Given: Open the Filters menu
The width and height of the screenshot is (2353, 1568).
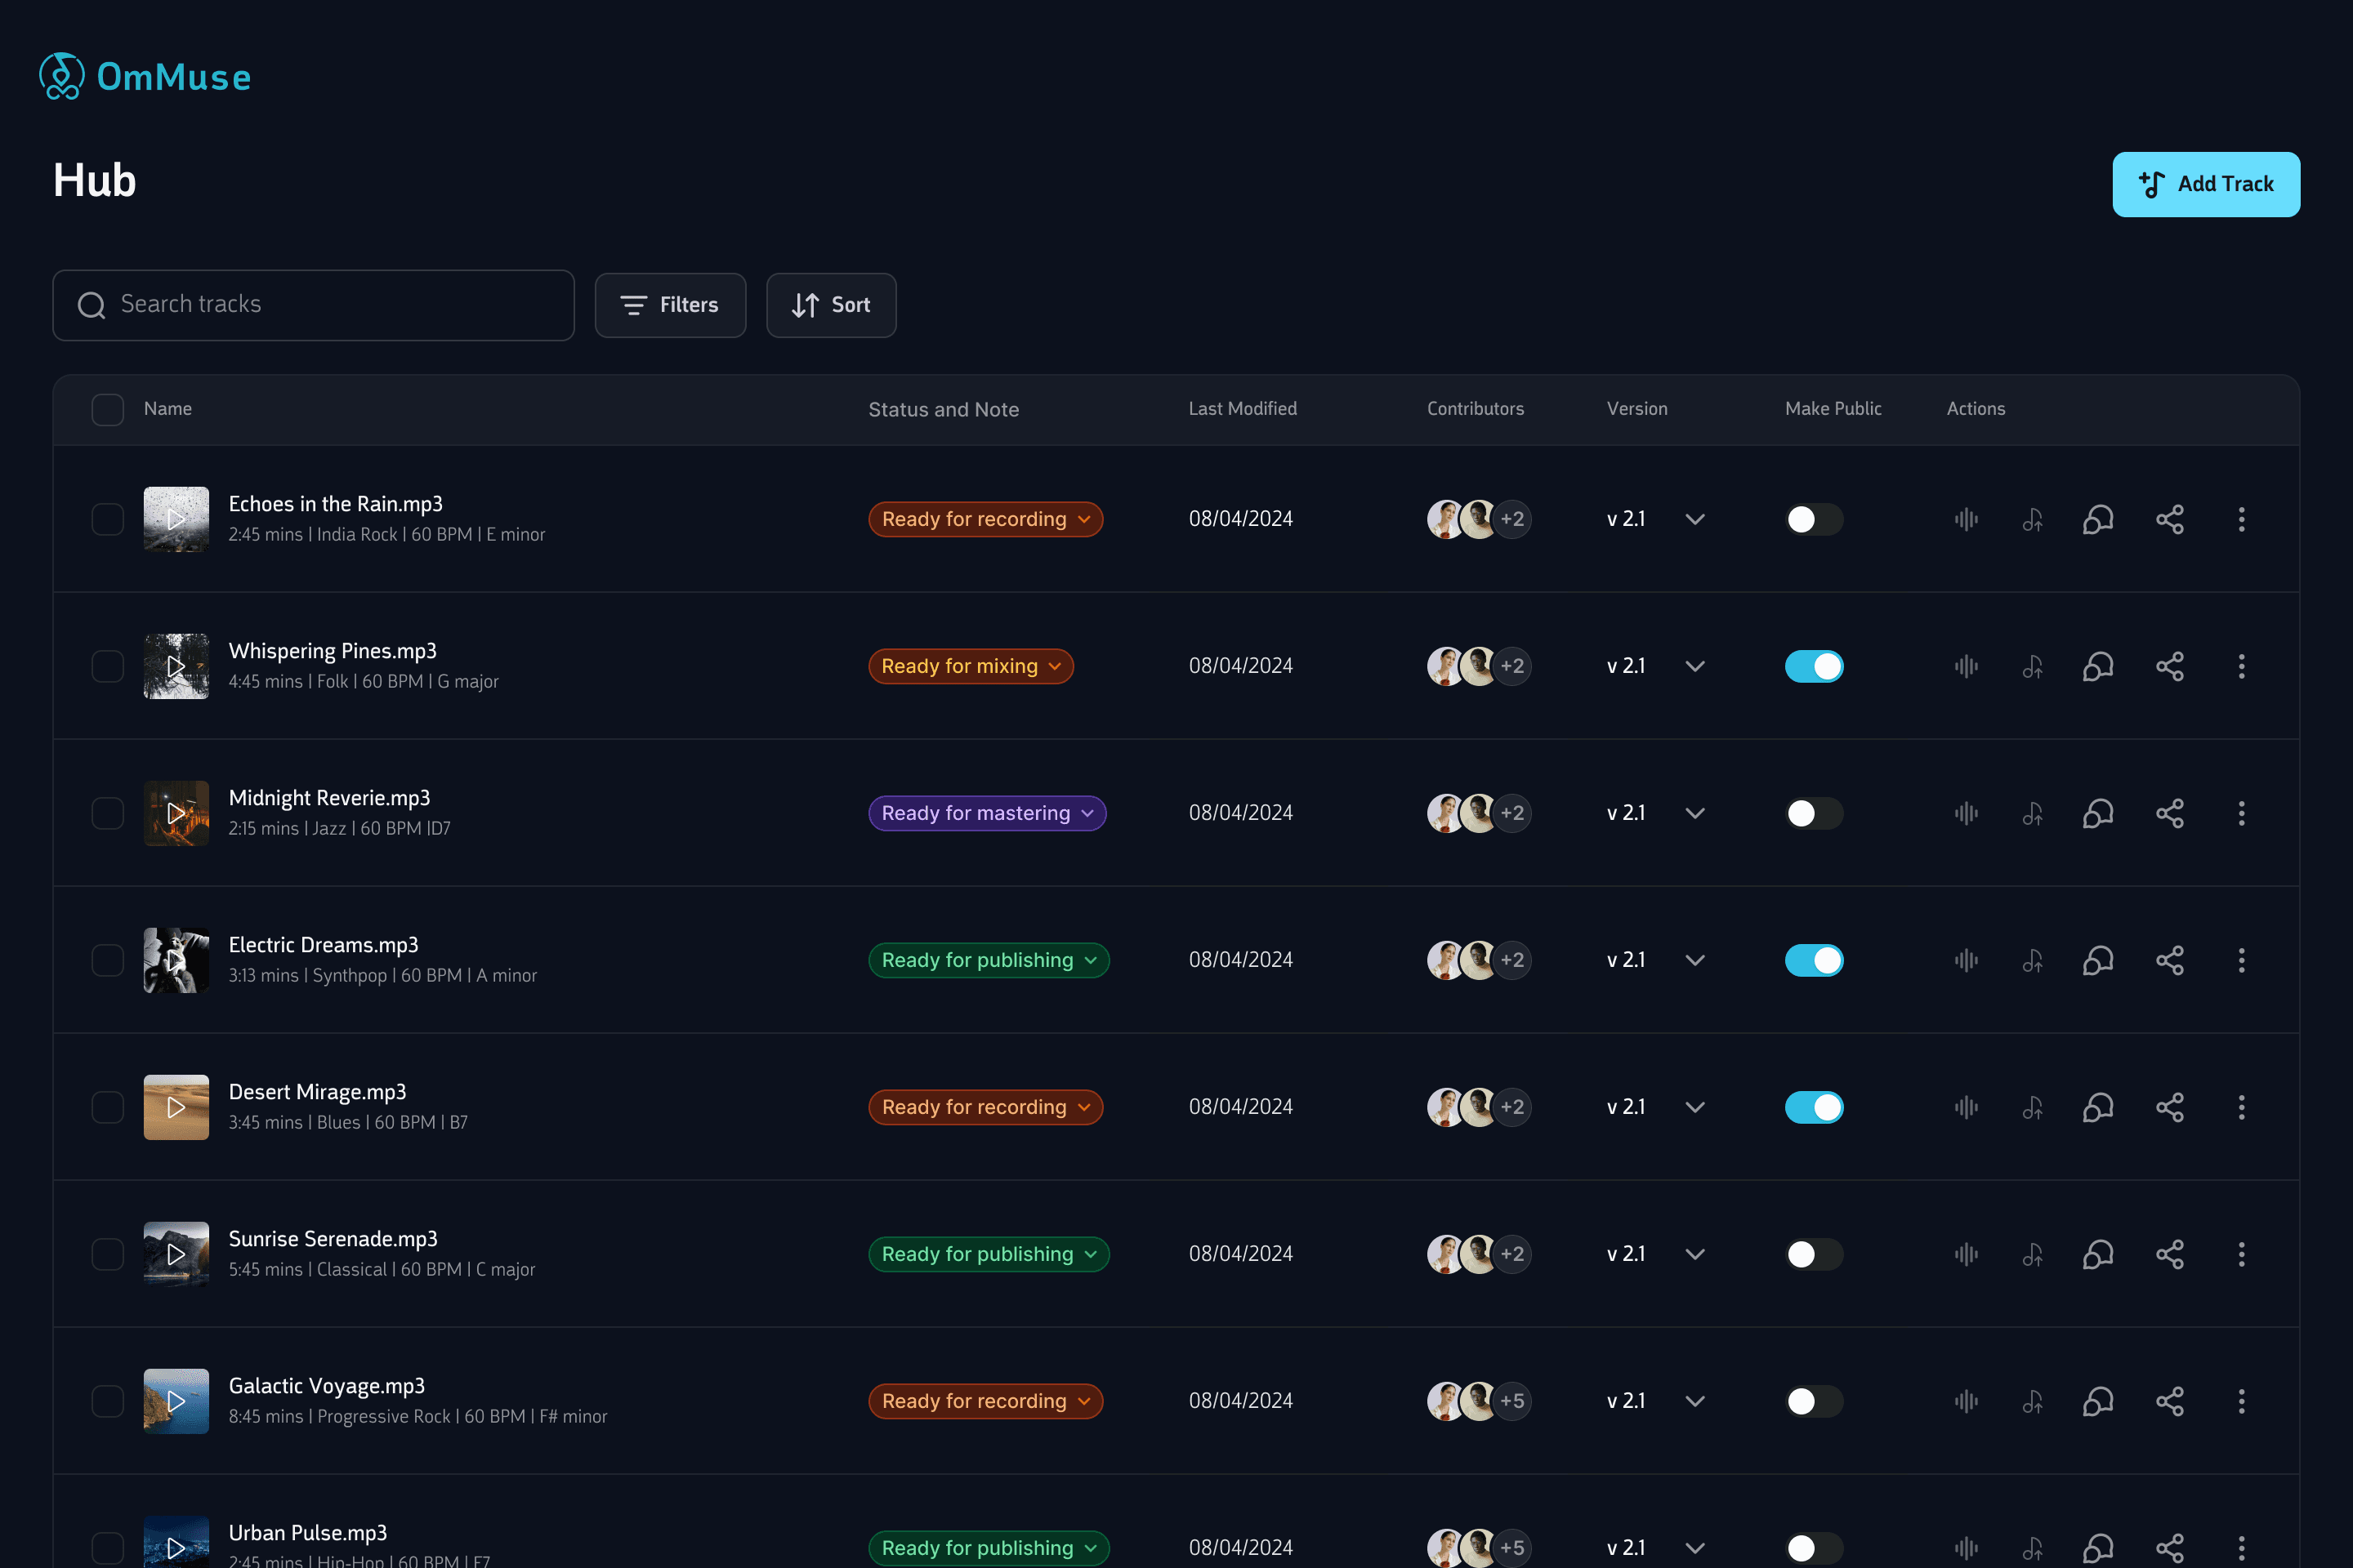Looking at the screenshot, I should pos(669,305).
